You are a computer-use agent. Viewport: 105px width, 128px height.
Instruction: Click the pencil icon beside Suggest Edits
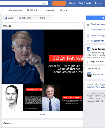88,41
